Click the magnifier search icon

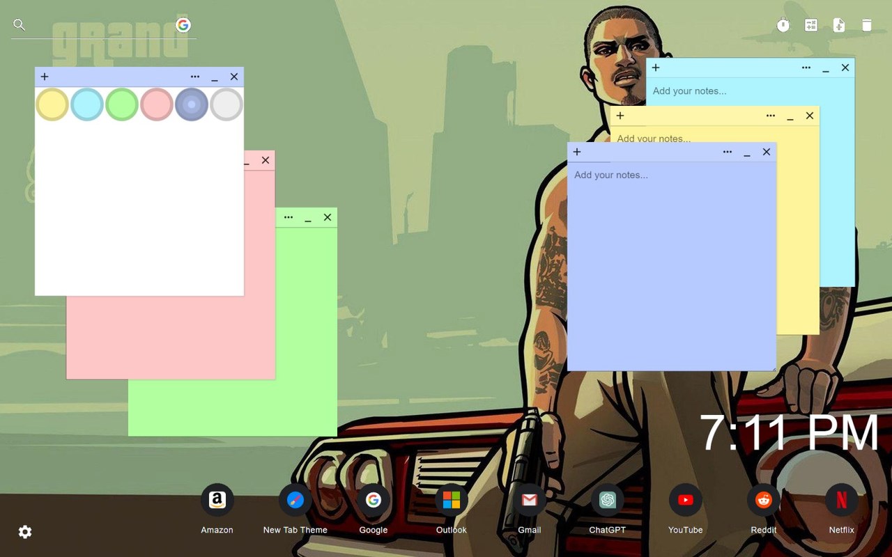[x=20, y=25]
